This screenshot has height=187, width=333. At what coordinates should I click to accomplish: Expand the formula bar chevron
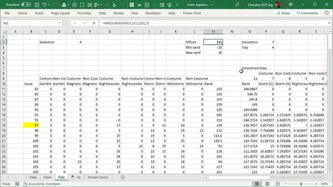click(x=329, y=23)
